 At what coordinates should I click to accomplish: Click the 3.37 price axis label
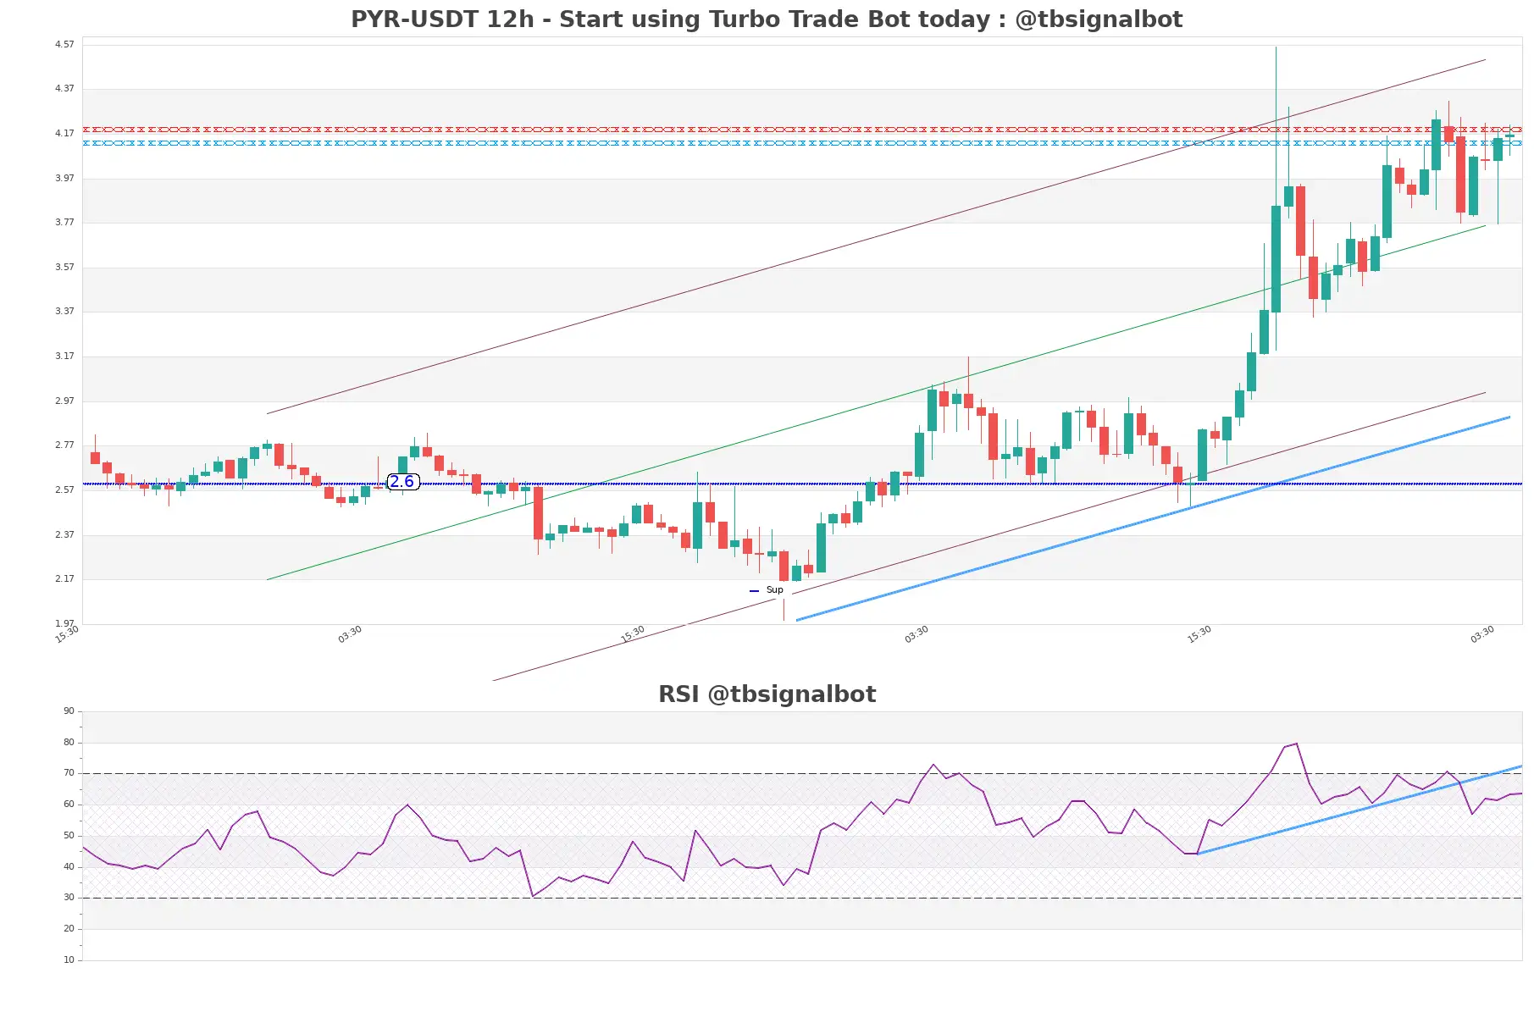tap(64, 311)
